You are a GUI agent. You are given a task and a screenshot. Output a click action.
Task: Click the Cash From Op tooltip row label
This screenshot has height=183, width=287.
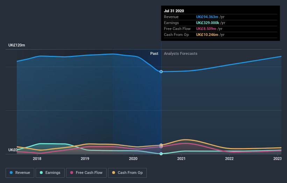pos(176,35)
